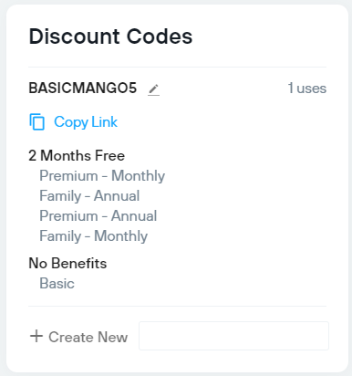The height and width of the screenshot is (376, 352).
Task: Select the Basic plan entry
Action: point(57,284)
